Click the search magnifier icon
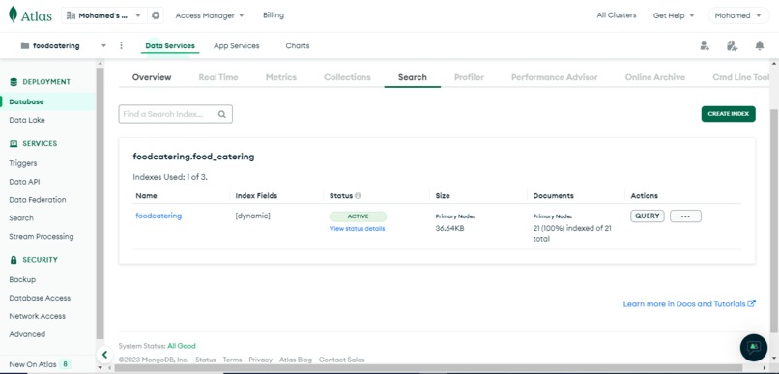 click(x=222, y=114)
